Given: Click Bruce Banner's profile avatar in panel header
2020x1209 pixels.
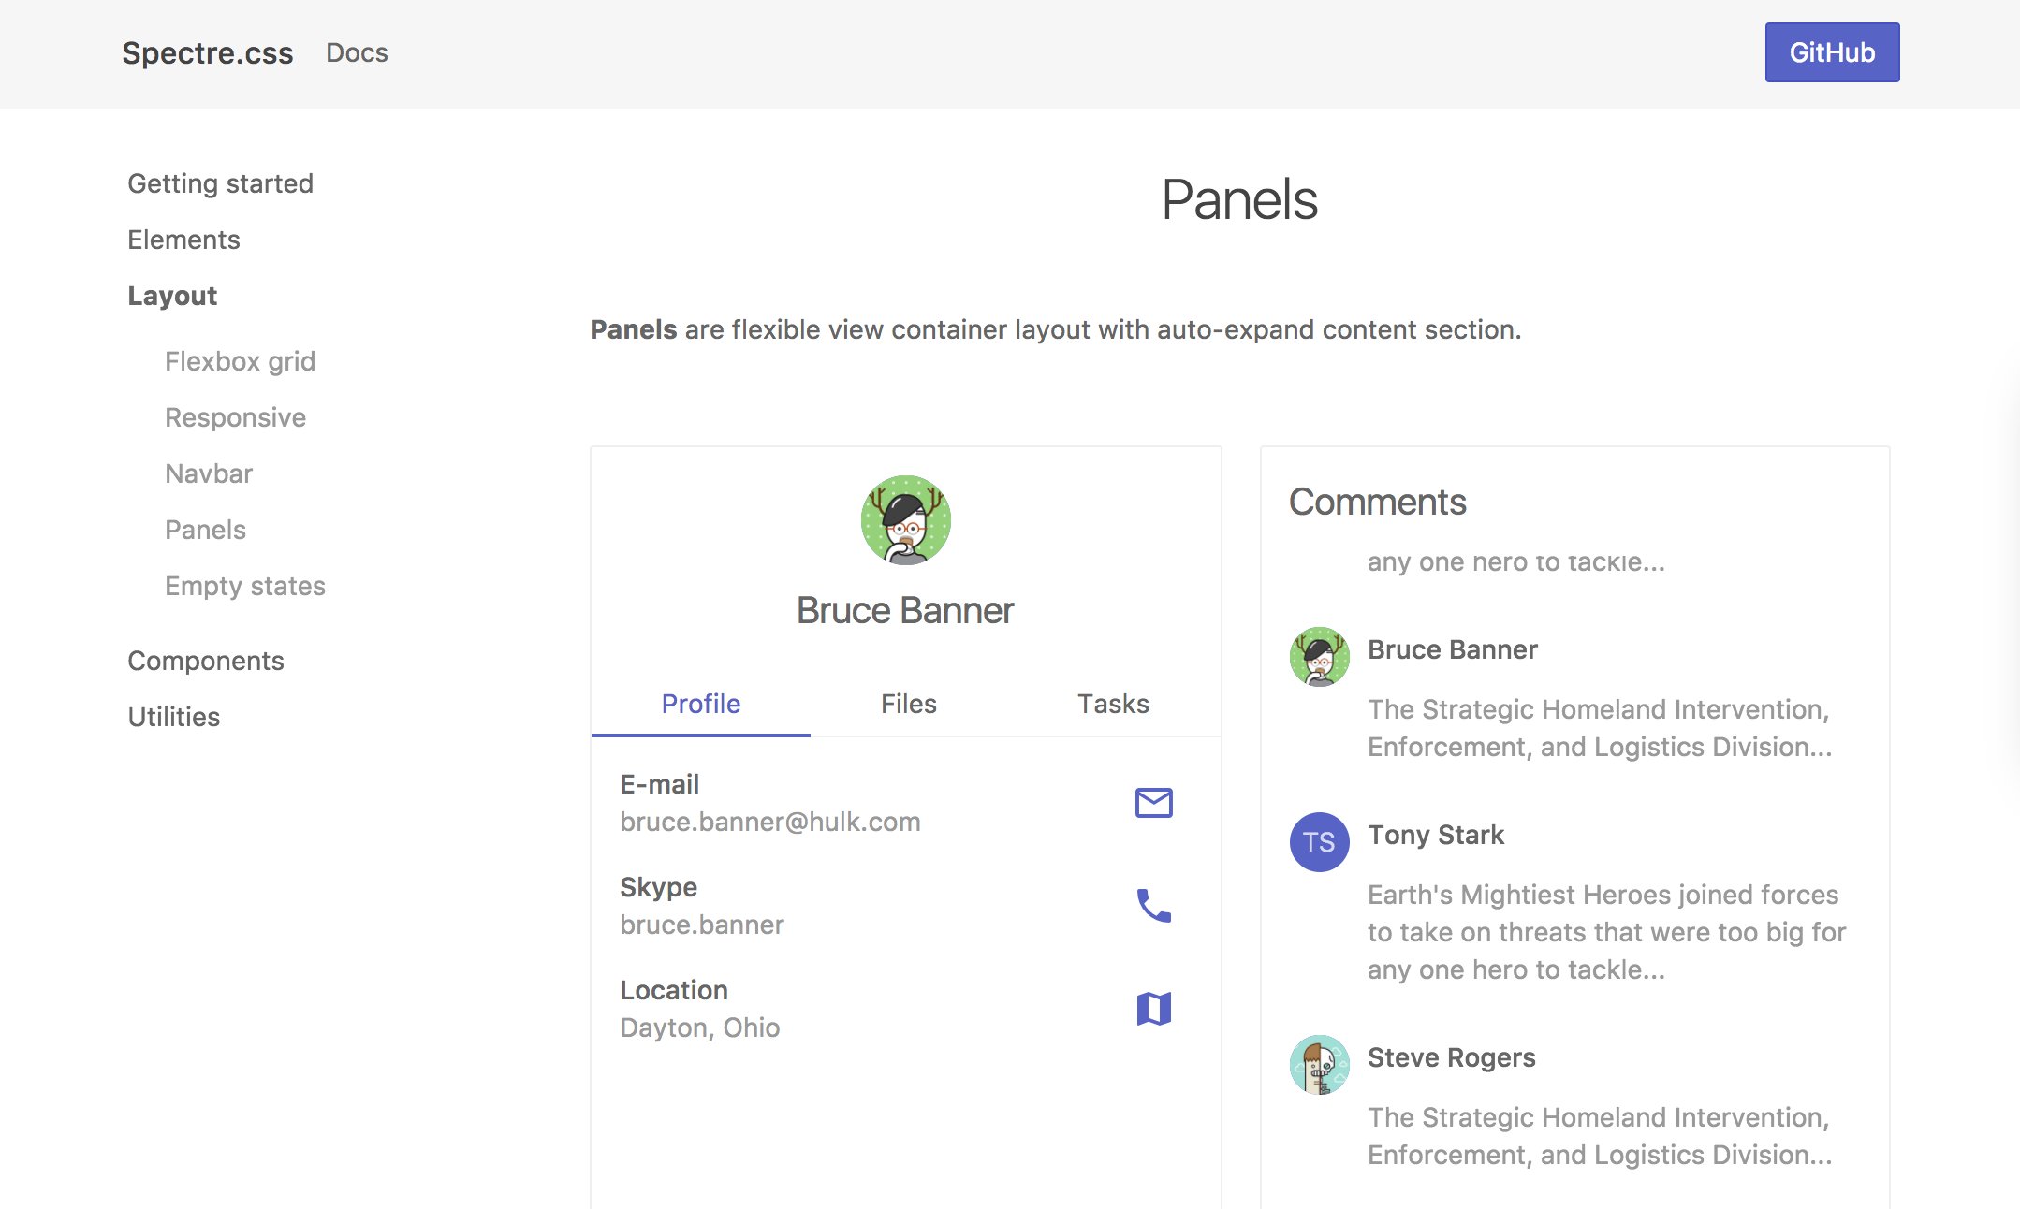Looking at the screenshot, I should [905, 520].
